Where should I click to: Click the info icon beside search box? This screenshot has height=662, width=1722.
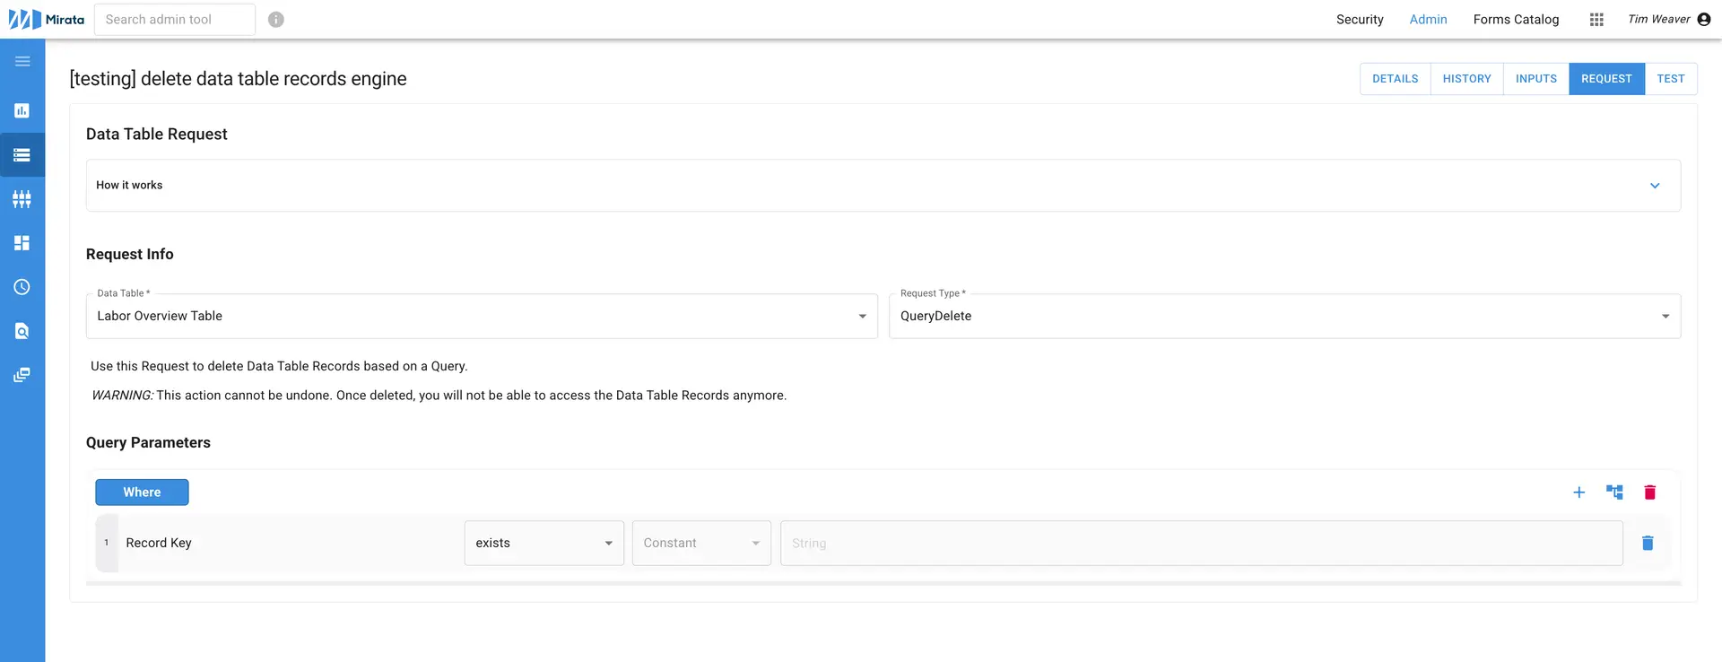tap(276, 20)
